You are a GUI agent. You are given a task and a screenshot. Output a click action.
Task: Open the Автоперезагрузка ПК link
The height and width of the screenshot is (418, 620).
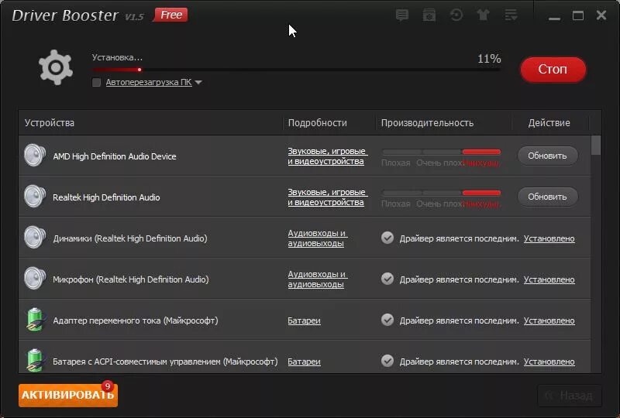point(149,82)
